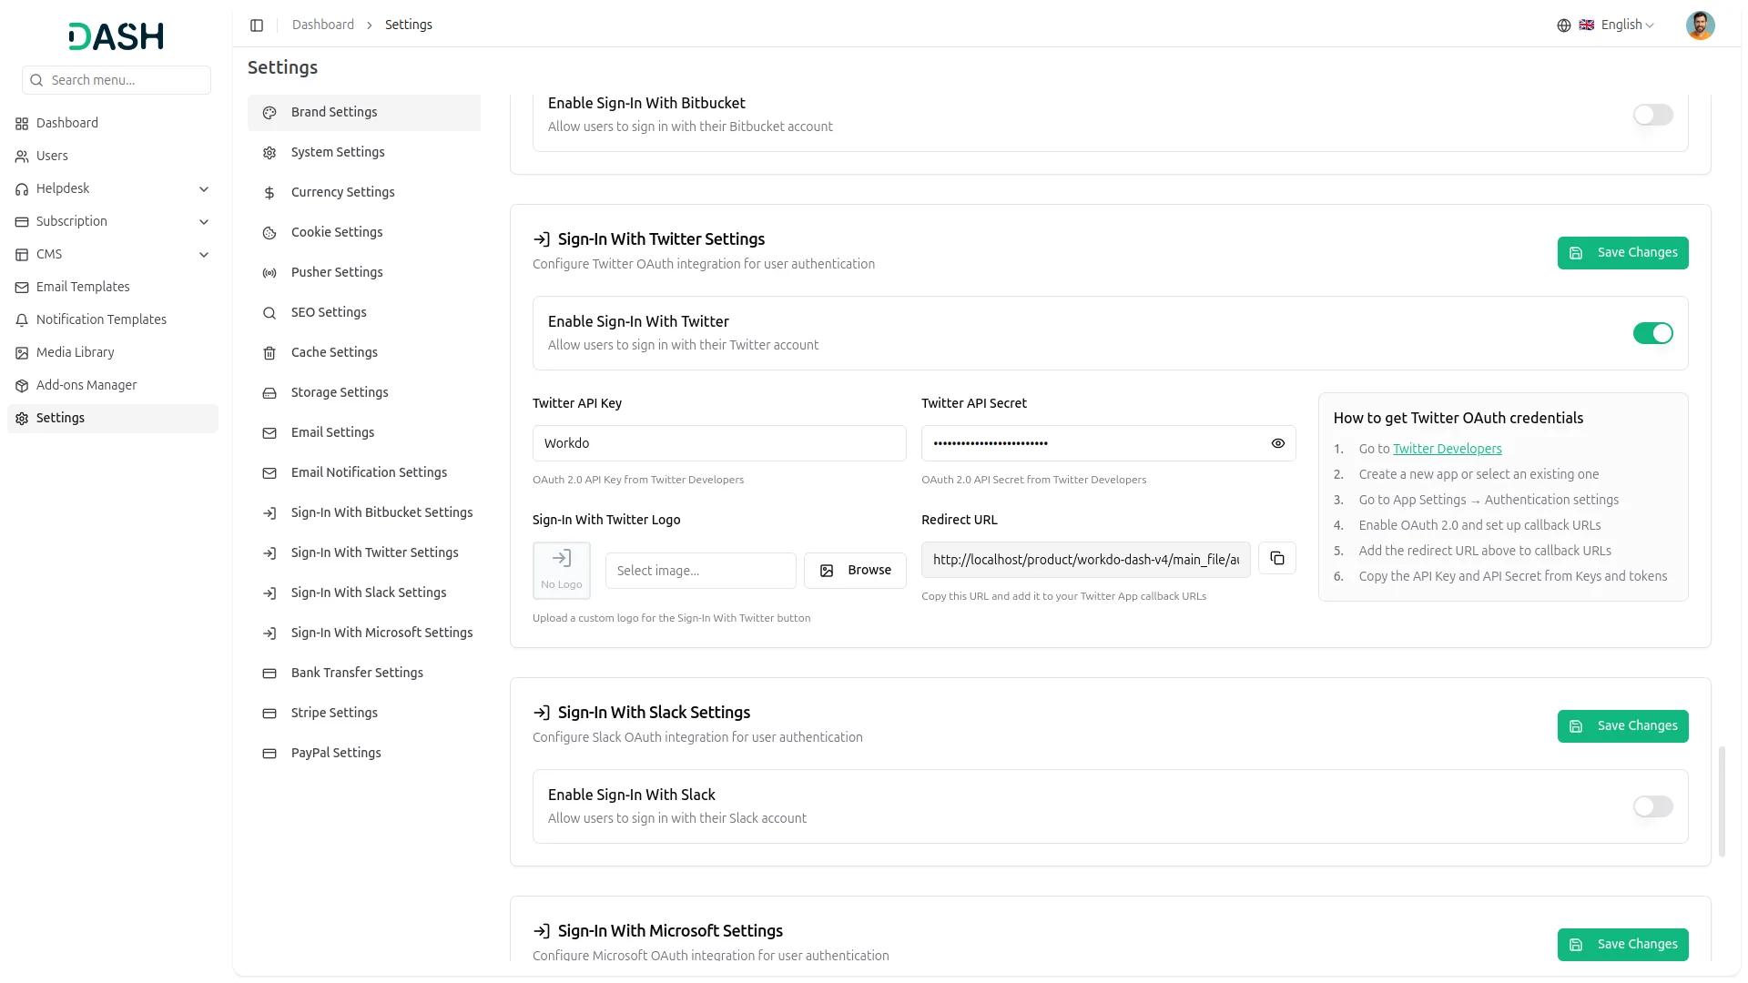Save changes for Twitter settings
1748x983 pixels.
(1621, 253)
